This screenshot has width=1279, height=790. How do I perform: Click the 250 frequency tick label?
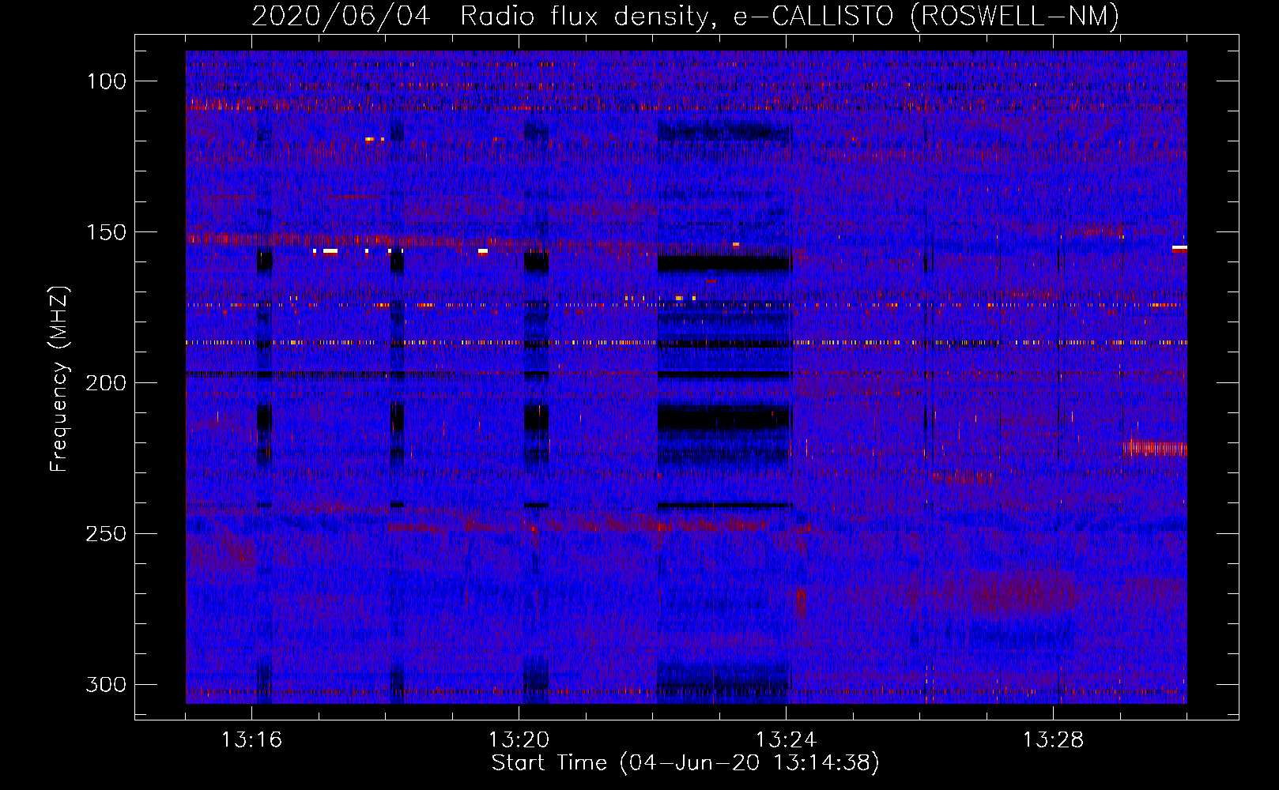click(x=106, y=534)
